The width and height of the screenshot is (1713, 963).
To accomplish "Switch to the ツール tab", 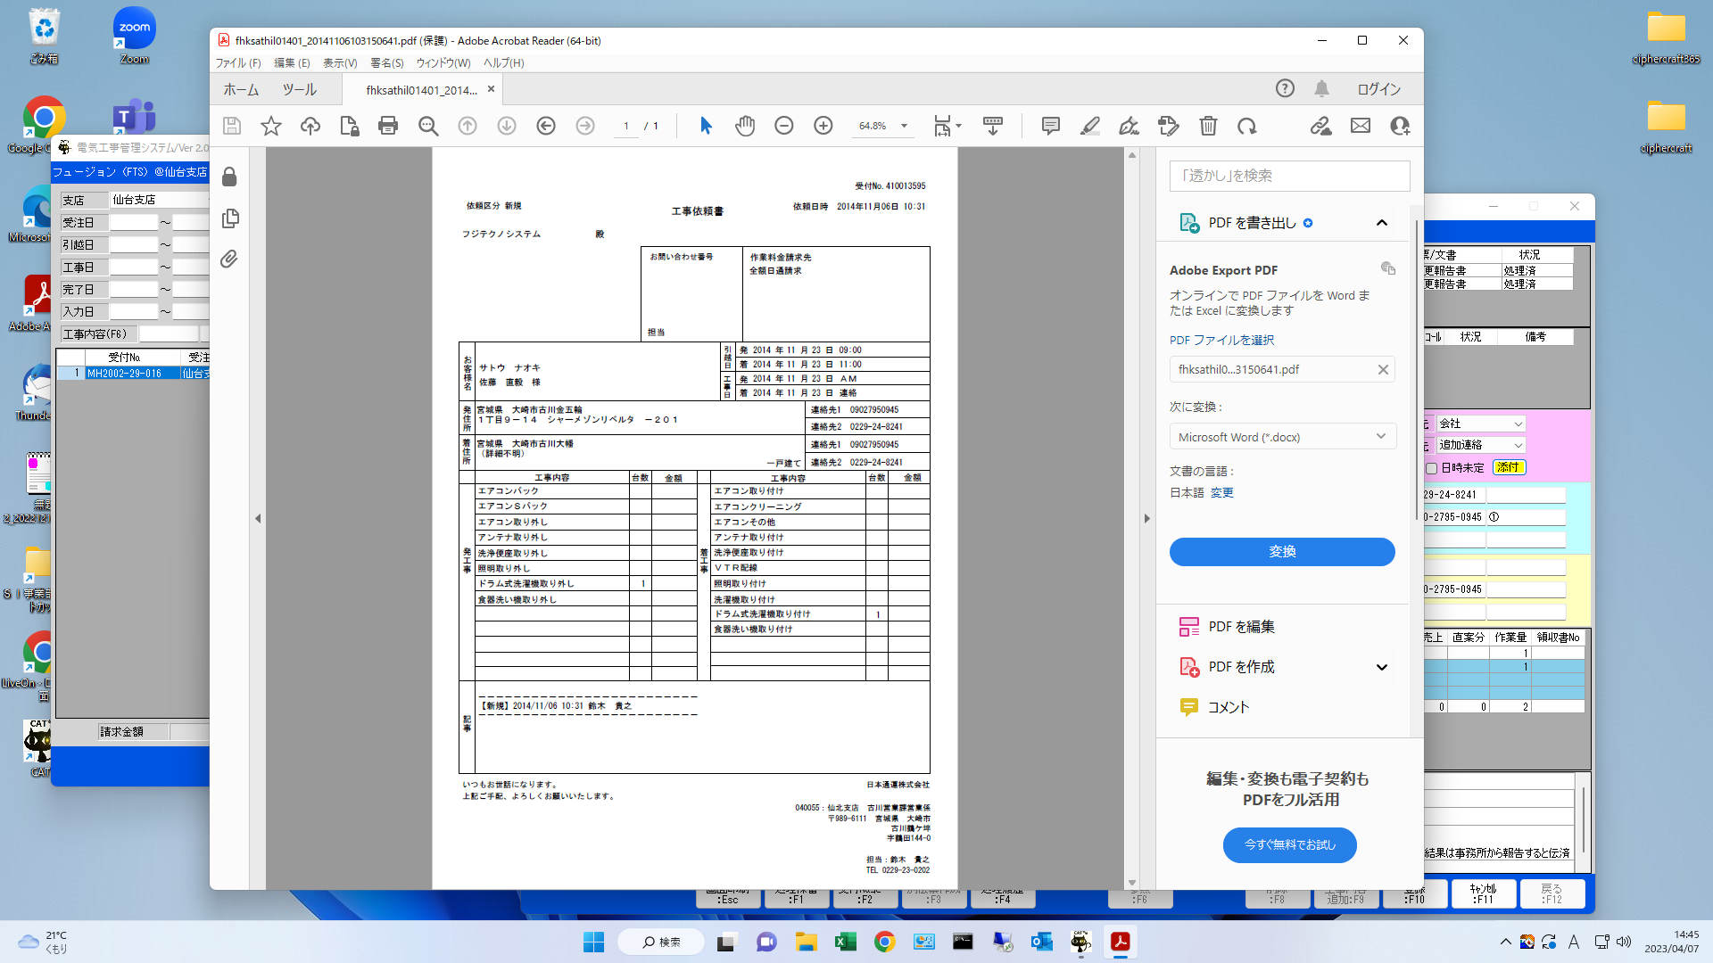I will click(x=299, y=90).
